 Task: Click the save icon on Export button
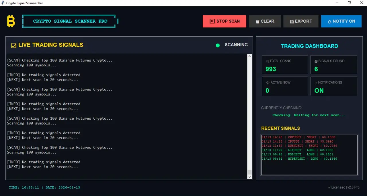292,21
